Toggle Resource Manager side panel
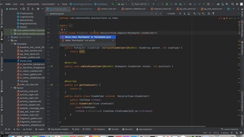This screenshot has width=244, height=137. pyautogui.click(x=2, y=18)
